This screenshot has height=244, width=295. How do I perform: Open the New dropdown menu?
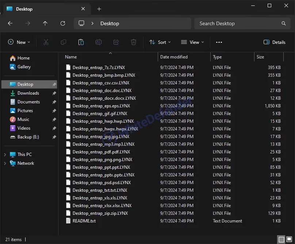pyautogui.click(x=19, y=42)
